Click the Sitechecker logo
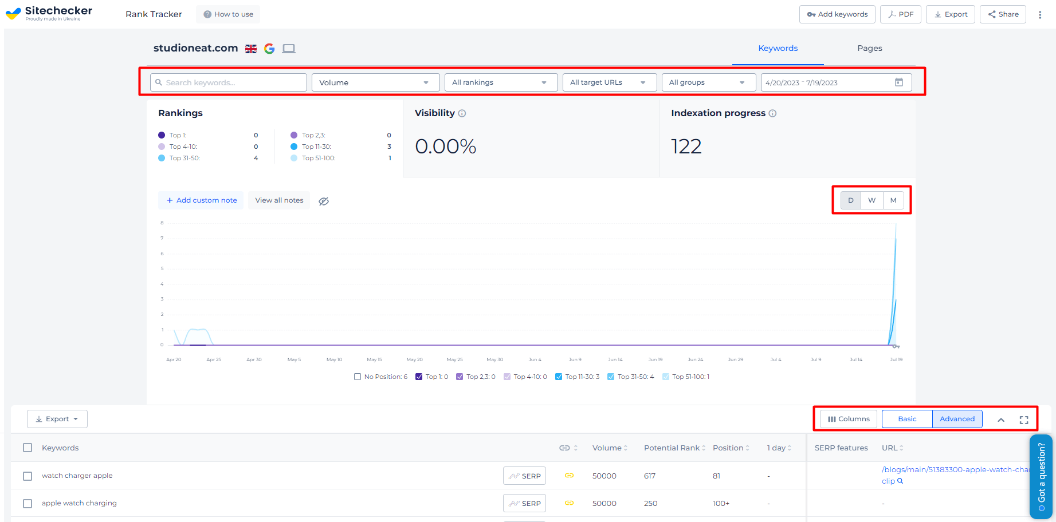The image size is (1056, 522). [49, 13]
